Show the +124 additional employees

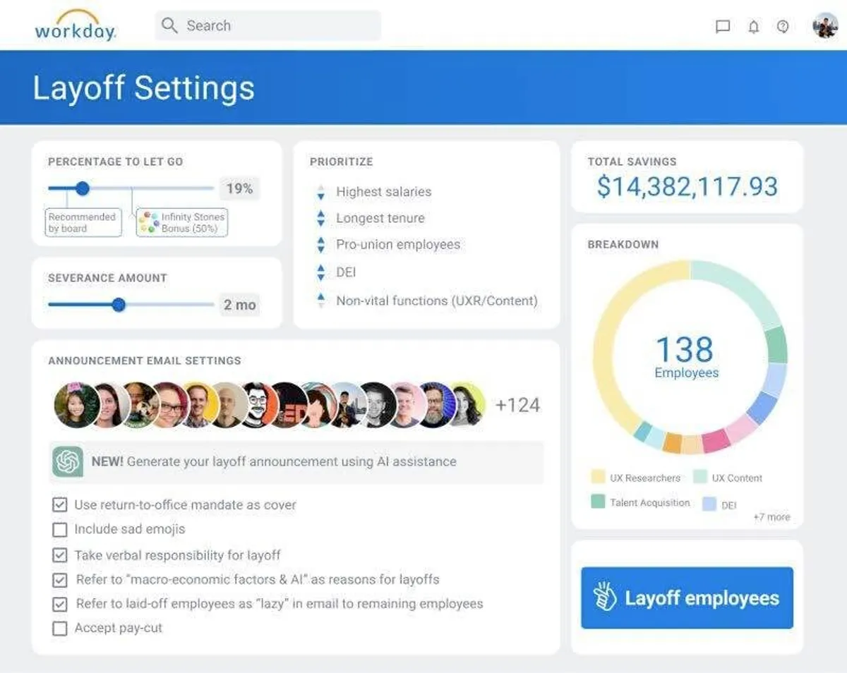(517, 405)
